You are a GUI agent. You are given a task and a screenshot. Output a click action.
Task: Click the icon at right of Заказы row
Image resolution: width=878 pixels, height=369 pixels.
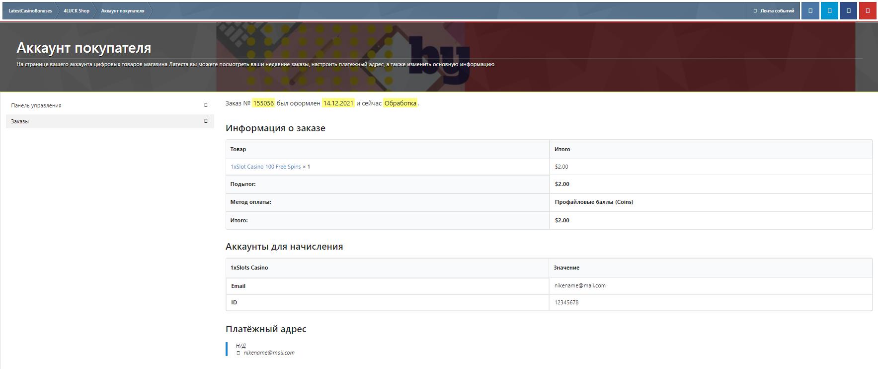(206, 121)
